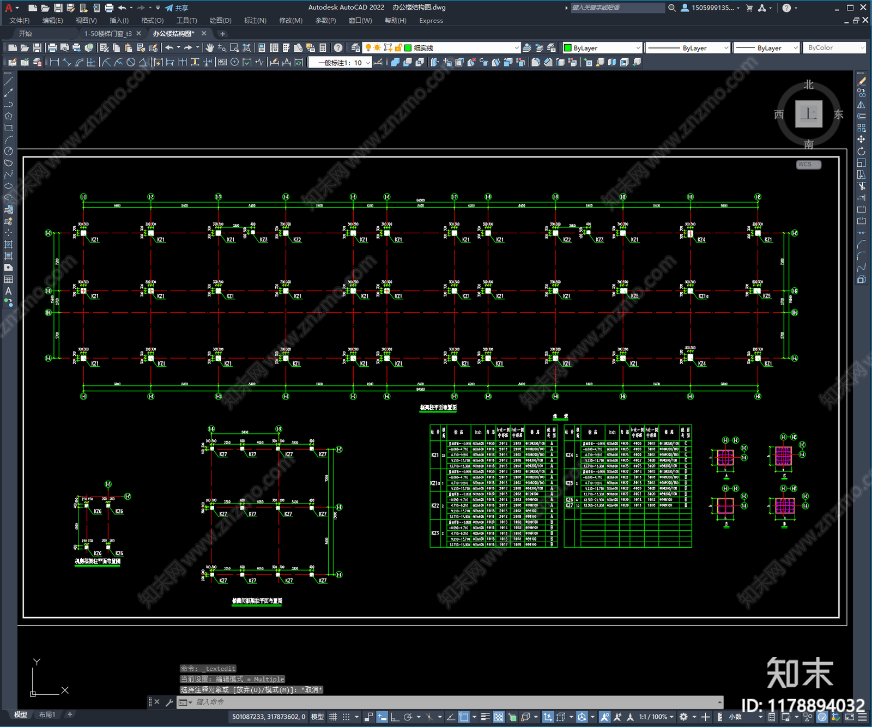
Task: Switch to 布局1 layout tab
Action: coord(47,714)
